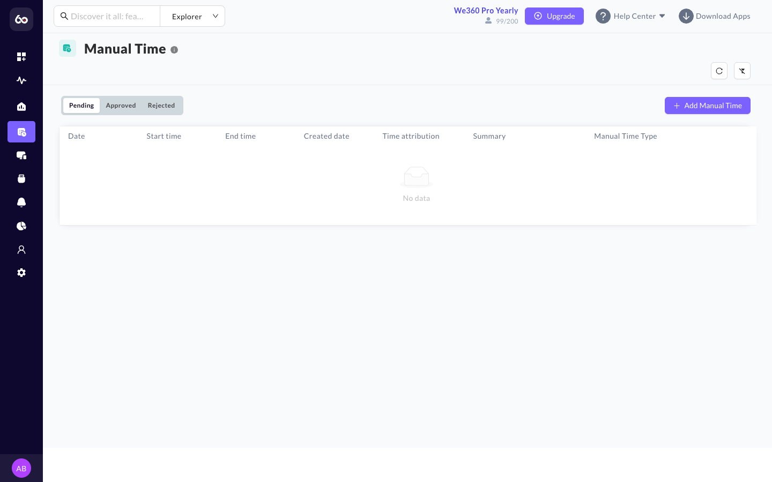This screenshot has width=772, height=482.
Task: Click the Manual Time Type column header
Action: coord(626,136)
